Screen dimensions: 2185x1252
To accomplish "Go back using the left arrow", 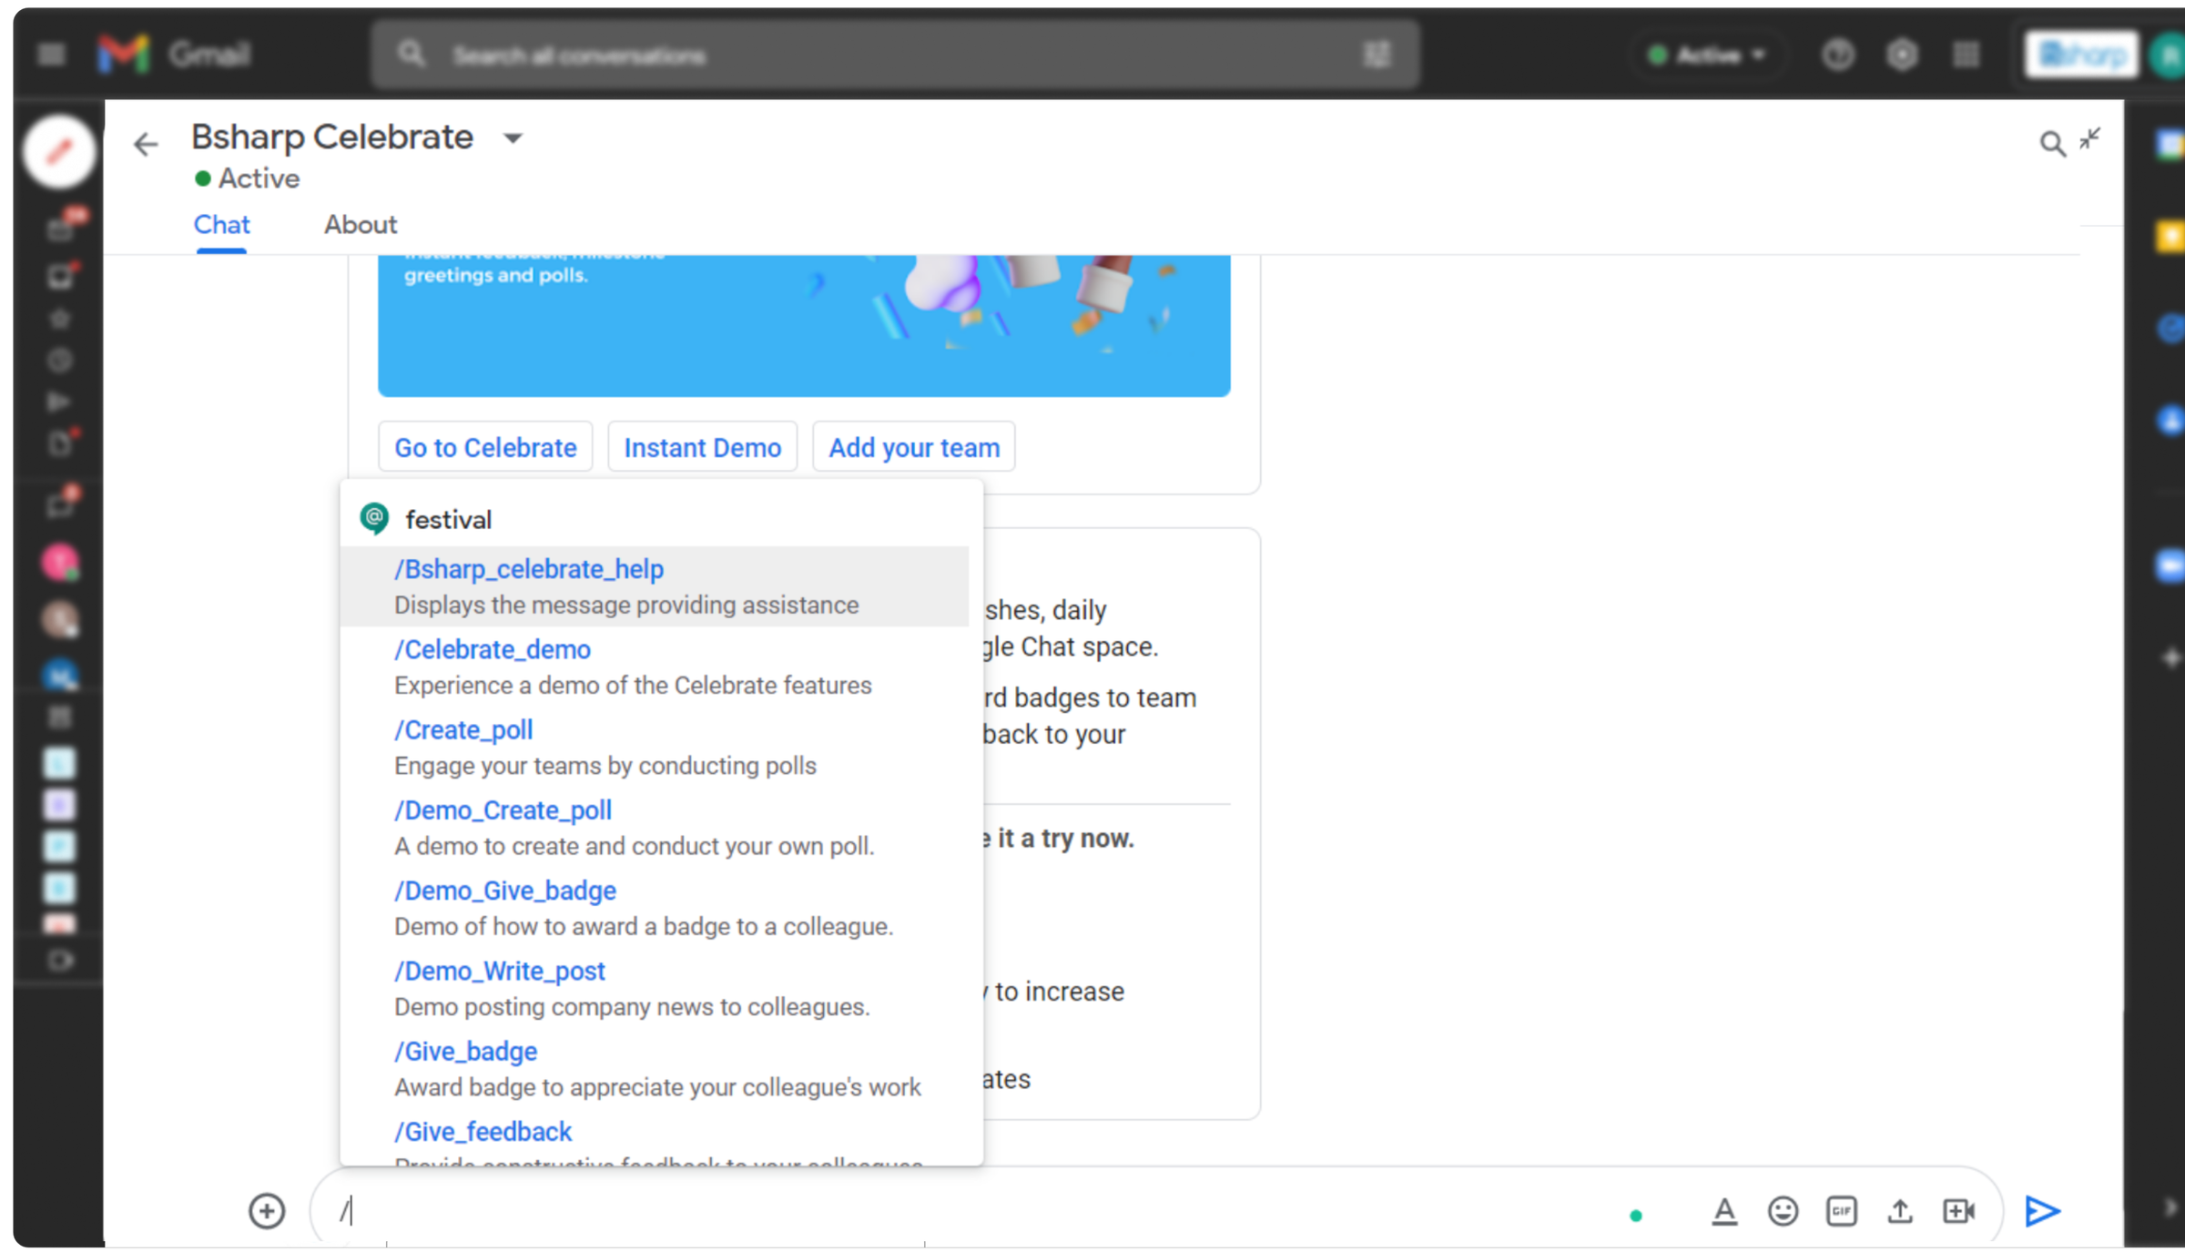I will tap(146, 144).
